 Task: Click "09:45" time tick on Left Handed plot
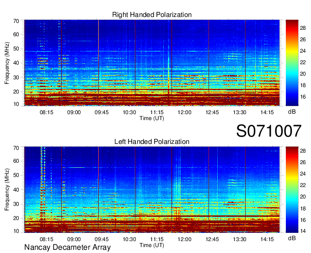pyautogui.click(x=102, y=239)
